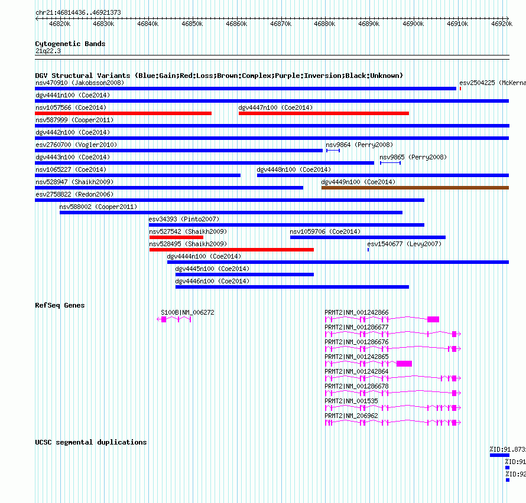Click the %ID:91.873 segmental duplication bar
This screenshot has height=503, width=526.
(x=499, y=455)
